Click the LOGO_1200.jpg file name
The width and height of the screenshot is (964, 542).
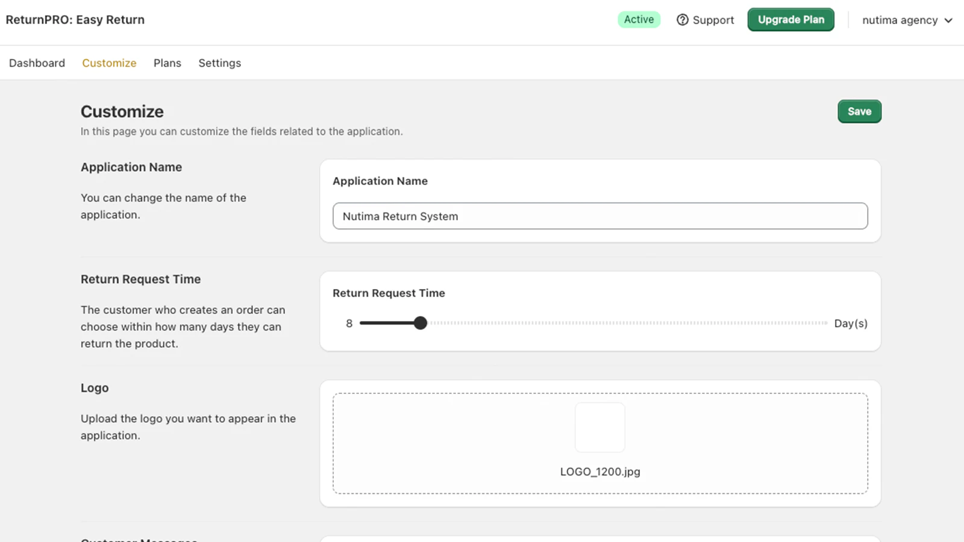coord(600,472)
